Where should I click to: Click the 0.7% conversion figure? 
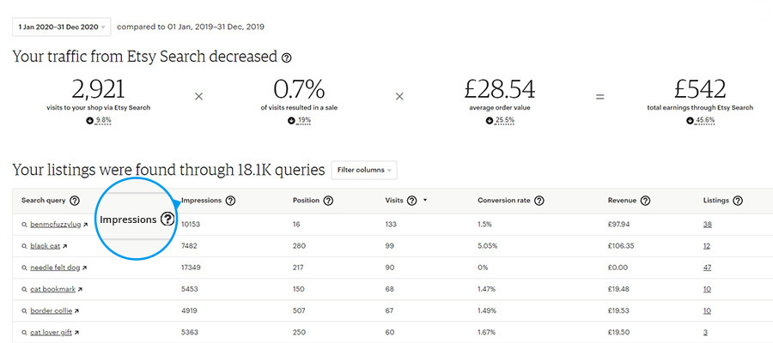299,90
